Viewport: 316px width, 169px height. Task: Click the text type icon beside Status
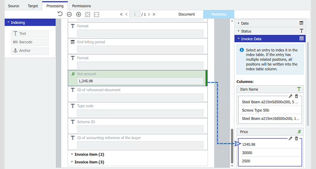[301, 31]
